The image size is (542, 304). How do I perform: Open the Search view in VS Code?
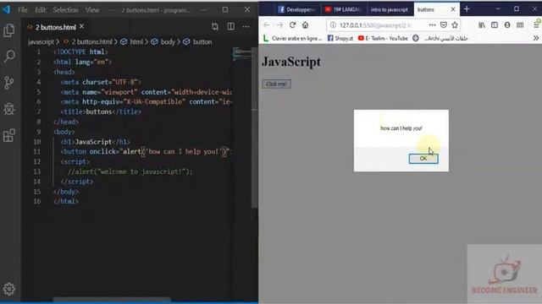[9, 56]
